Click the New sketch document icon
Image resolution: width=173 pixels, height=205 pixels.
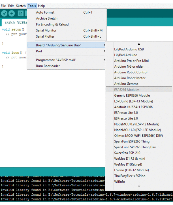20,13
